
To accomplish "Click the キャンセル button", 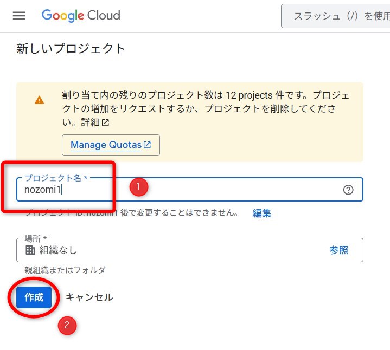I will [89, 297].
